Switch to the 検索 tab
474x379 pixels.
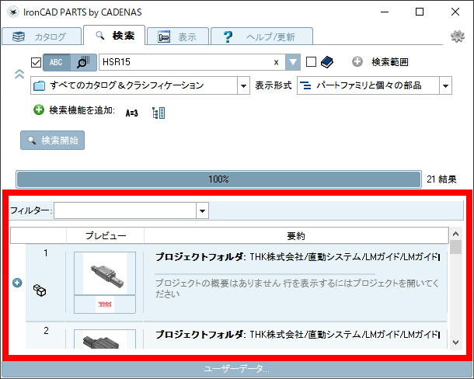pyautogui.click(x=114, y=36)
